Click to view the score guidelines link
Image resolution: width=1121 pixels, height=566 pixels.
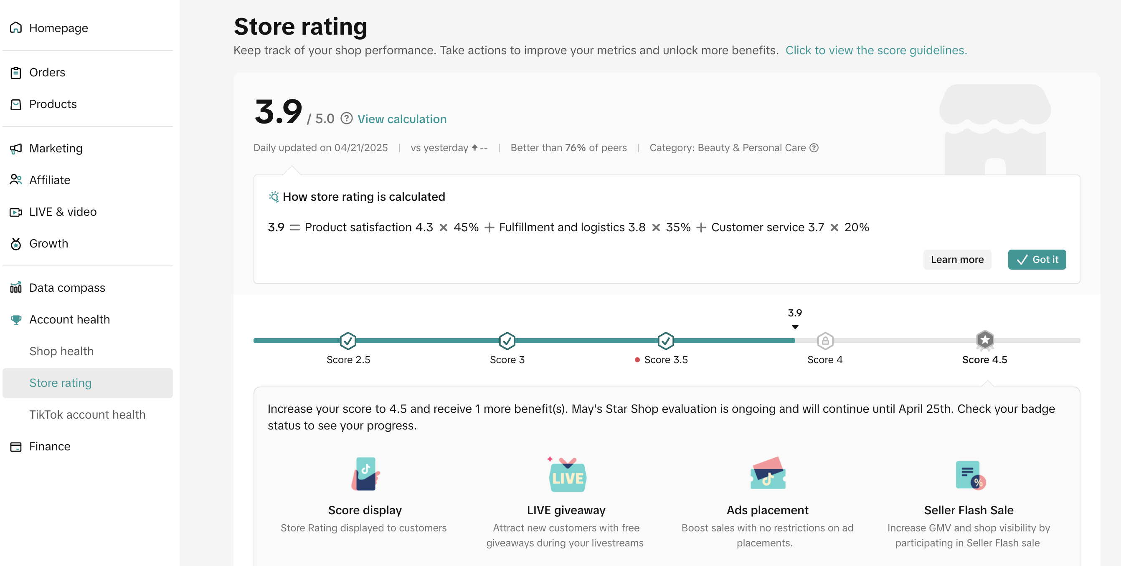coord(875,51)
